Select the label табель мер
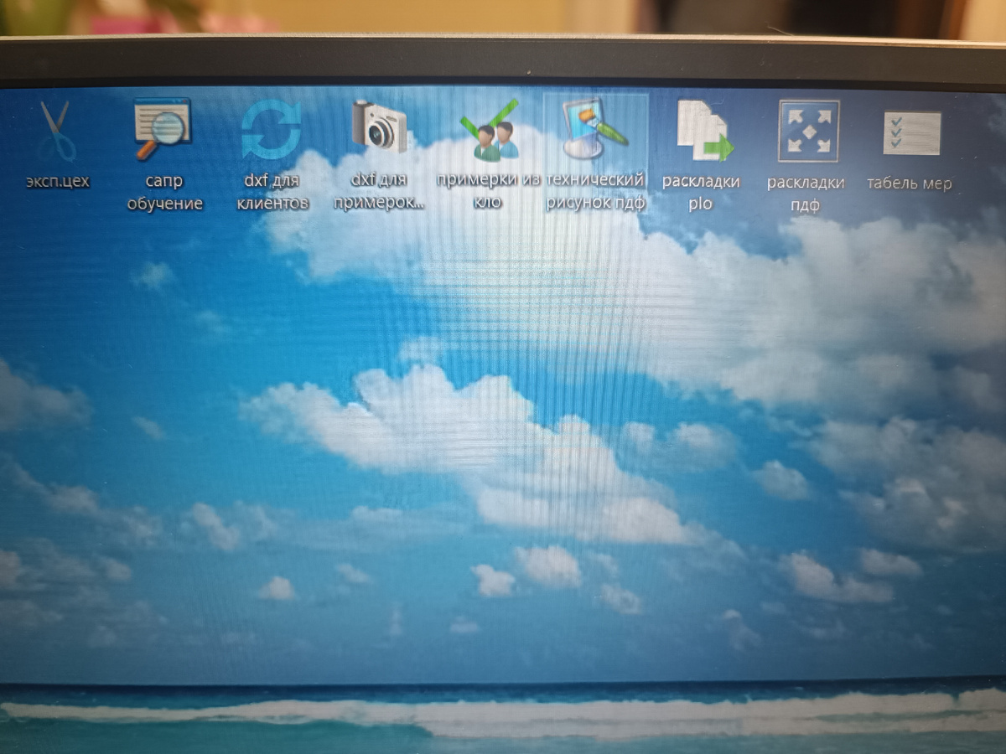This screenshot has height=754, width=1006. point(910,183)
